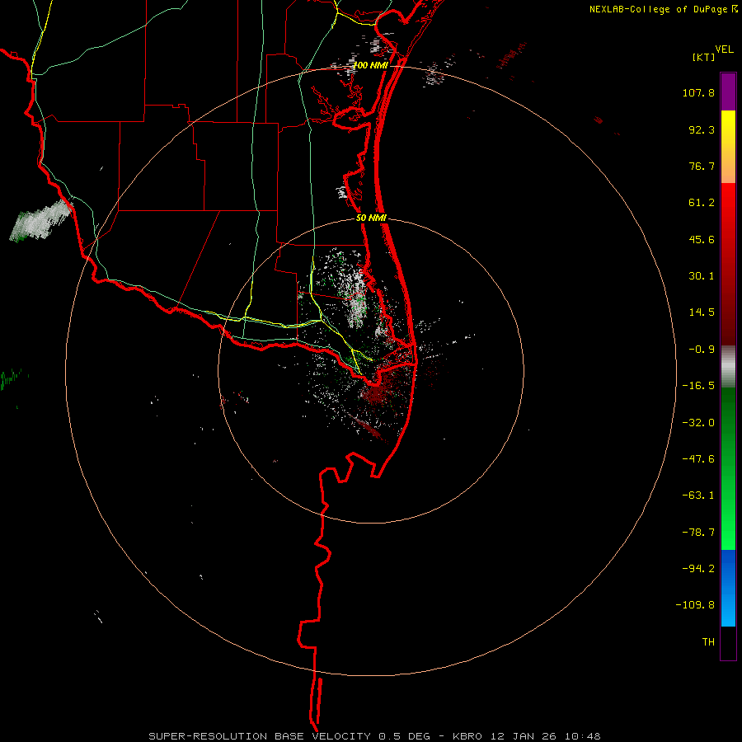Click the light-blue segment of velocity color bar

pyautogui.click(x=728, y=588)
